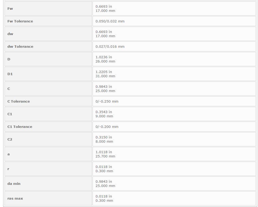Click the a value 25.700 mm

point(105,156)
